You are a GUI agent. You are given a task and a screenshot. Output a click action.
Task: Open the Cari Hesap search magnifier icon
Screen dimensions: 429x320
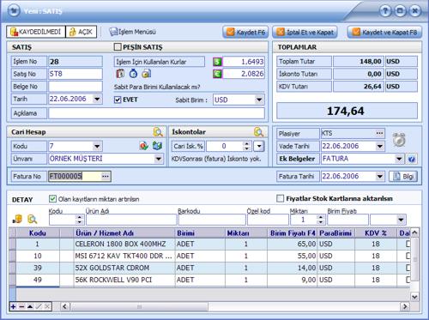158,132
